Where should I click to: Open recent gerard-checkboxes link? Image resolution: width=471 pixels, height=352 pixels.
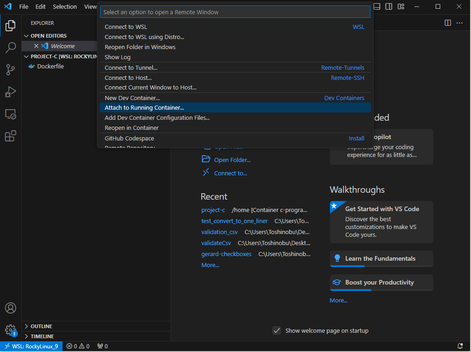click(x=226, y=254)
